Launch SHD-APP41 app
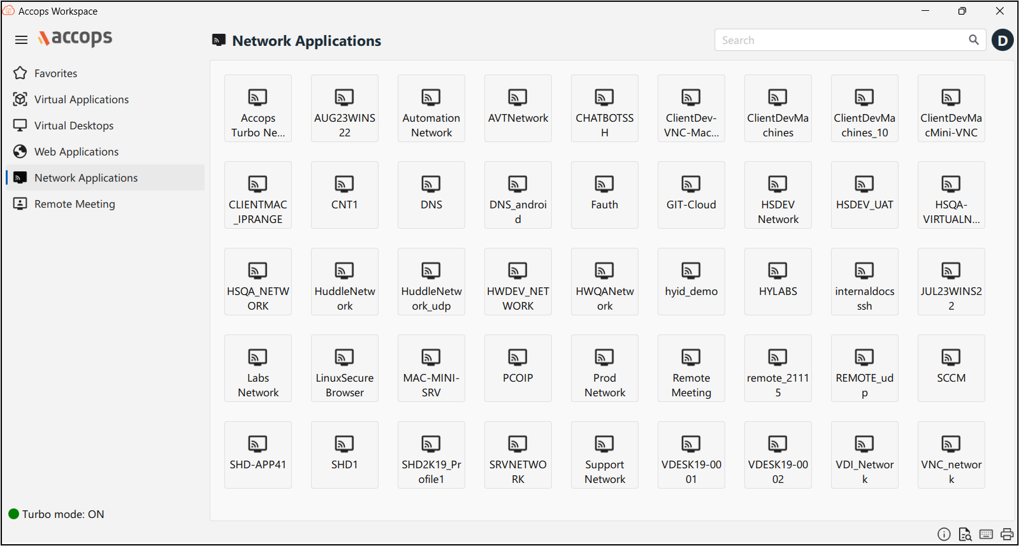The image size is (1019, 546). click(258, 455)
